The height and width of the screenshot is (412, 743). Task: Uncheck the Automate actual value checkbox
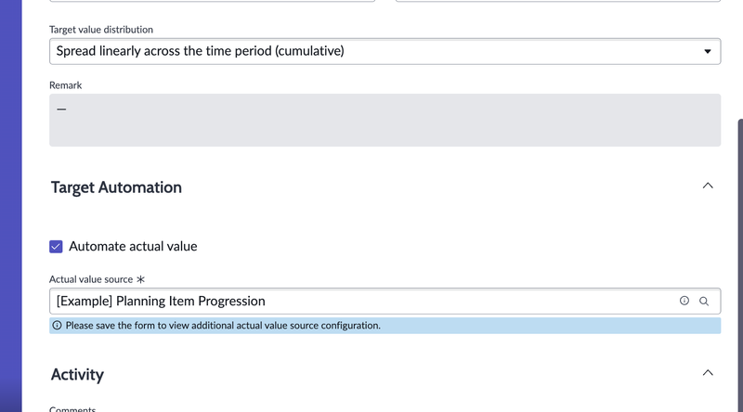pos(56,247)
